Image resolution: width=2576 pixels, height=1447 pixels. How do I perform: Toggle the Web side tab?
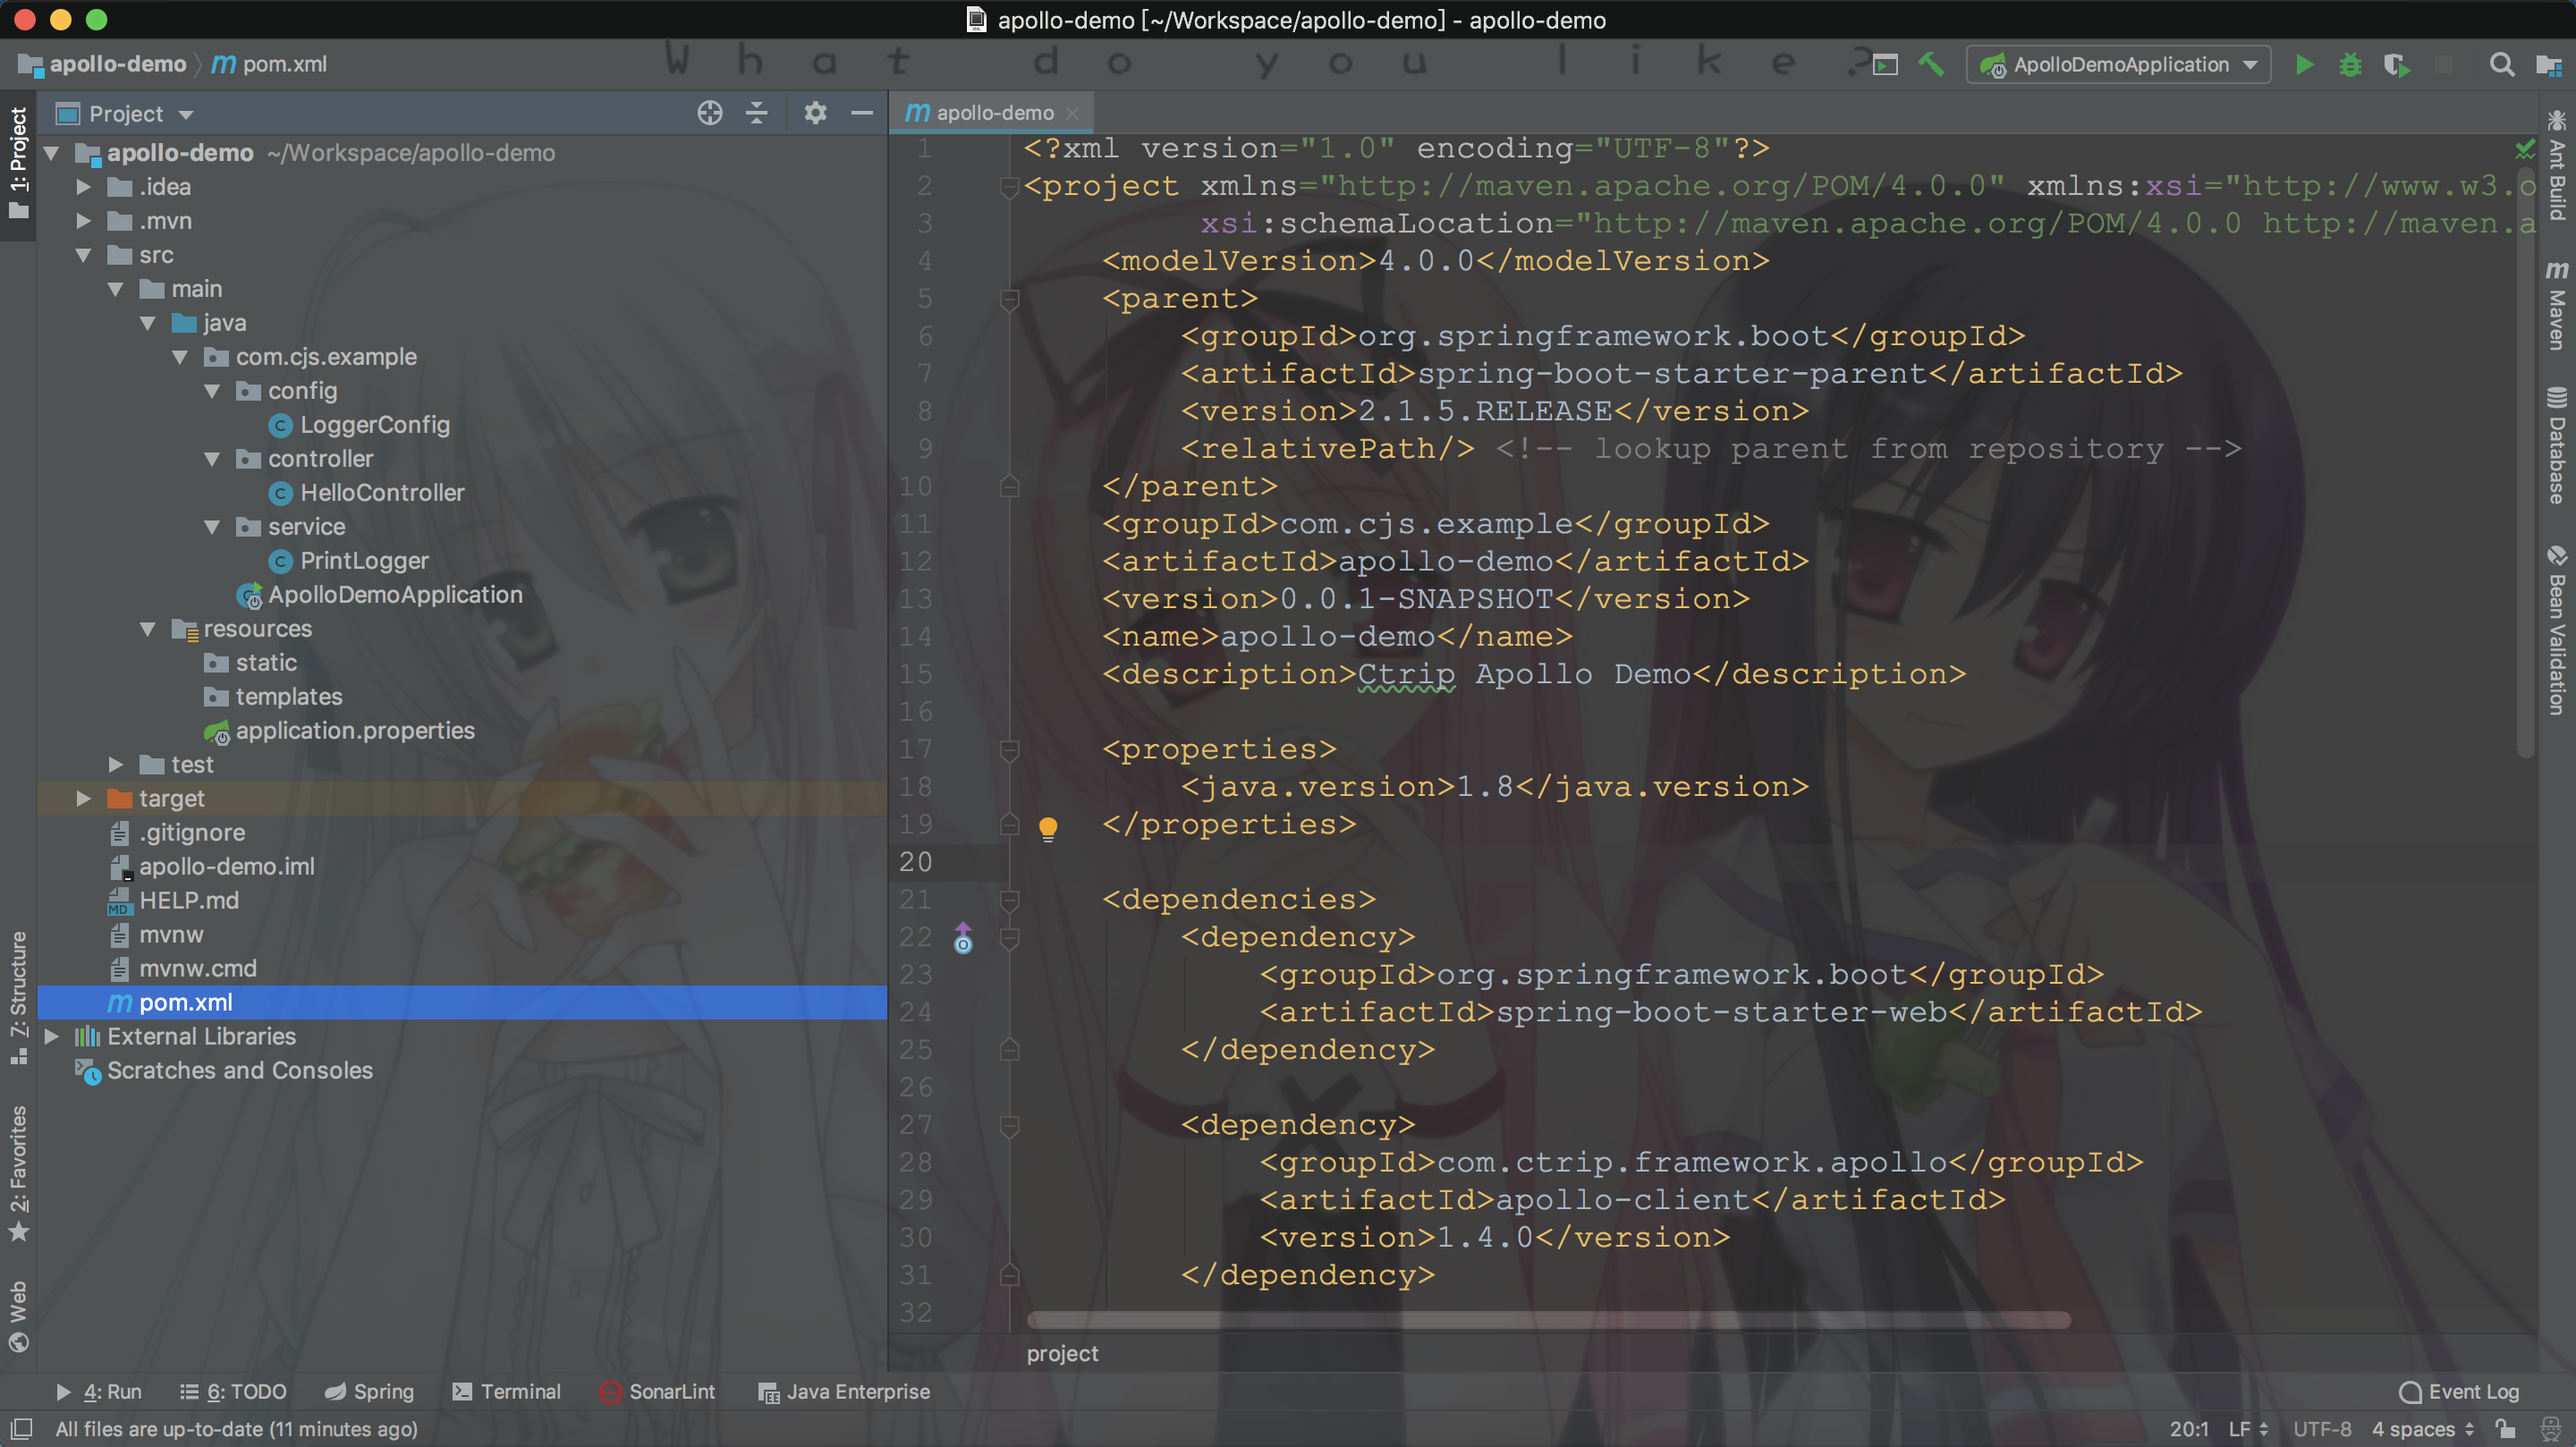(18, 1316)
